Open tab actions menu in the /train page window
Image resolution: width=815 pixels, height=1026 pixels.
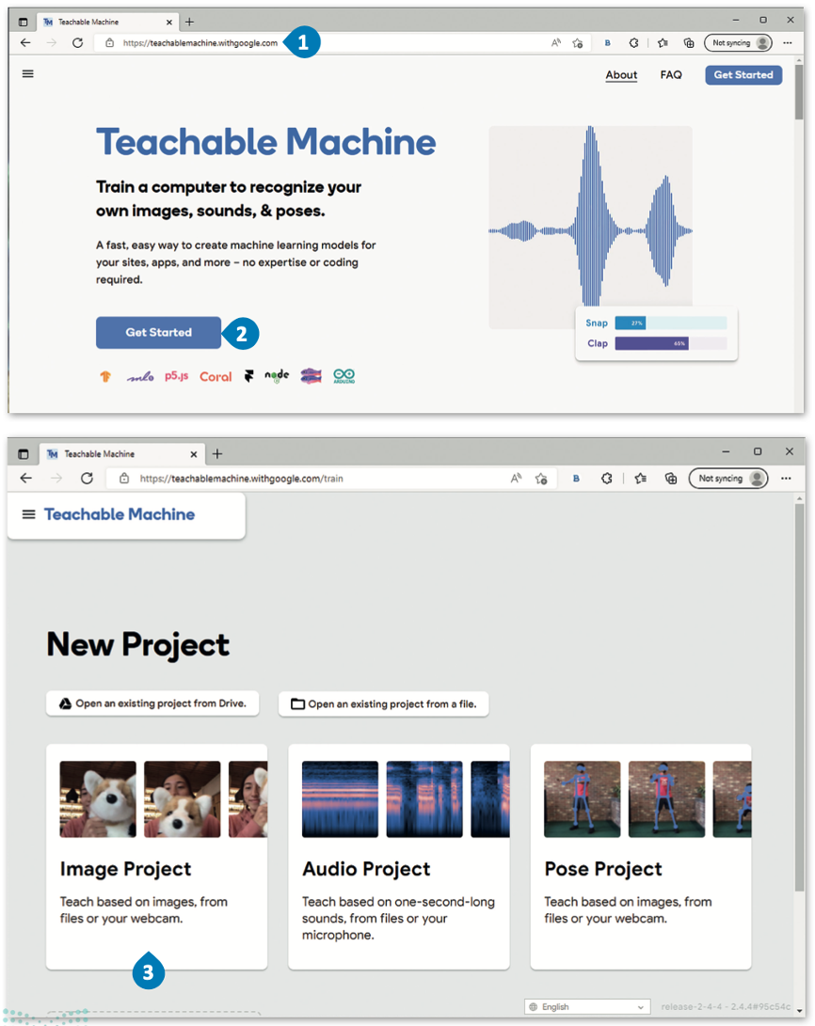point(24,453)
